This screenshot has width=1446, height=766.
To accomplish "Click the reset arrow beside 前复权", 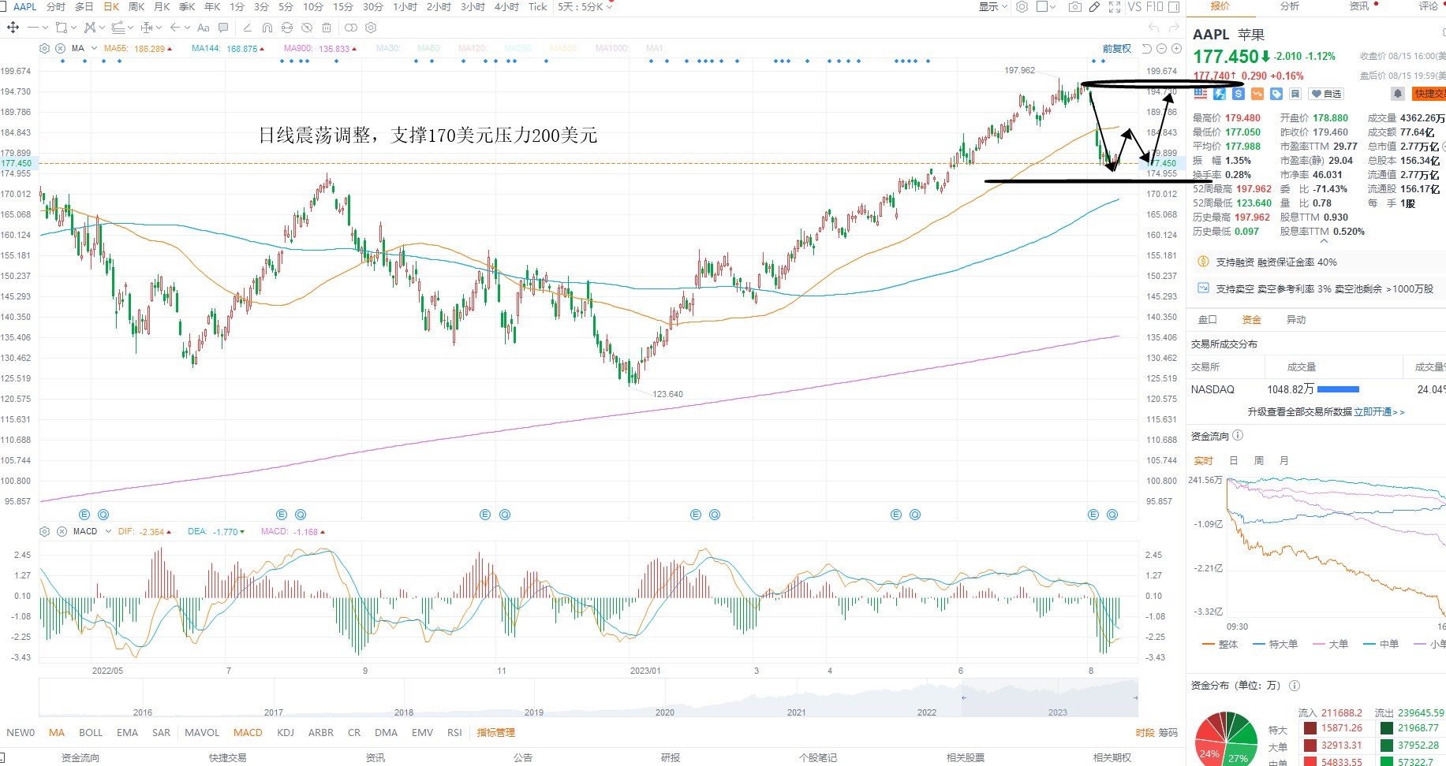I will pyautogui.click(x=1147, y=49).
